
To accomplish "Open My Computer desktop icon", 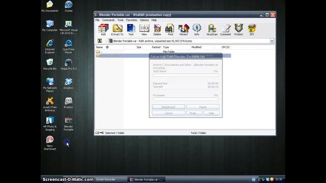I will (50, 26).
